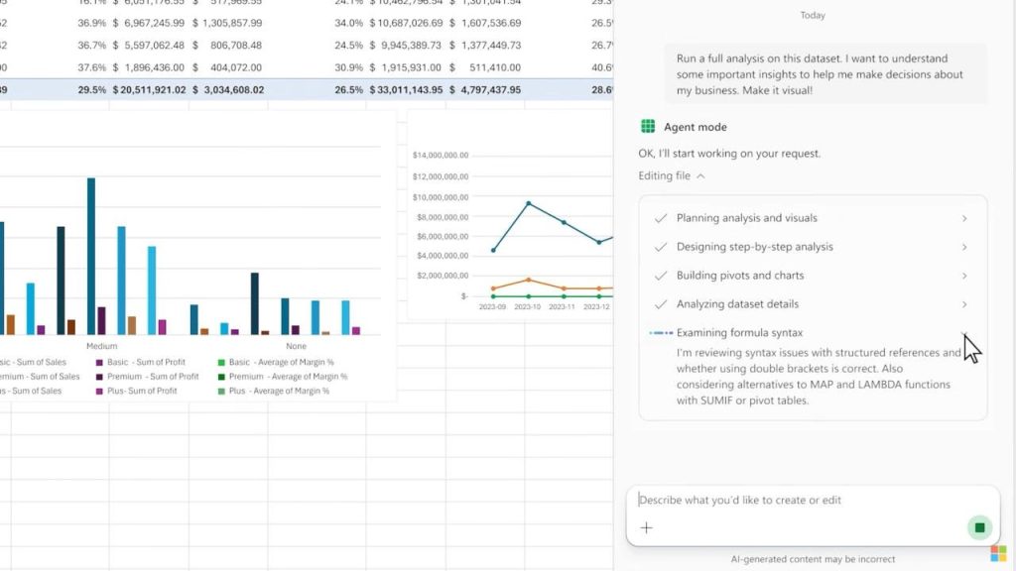Click the Analyzing dataset details checkmark icon
The image size is (1016, 571).
660,304
